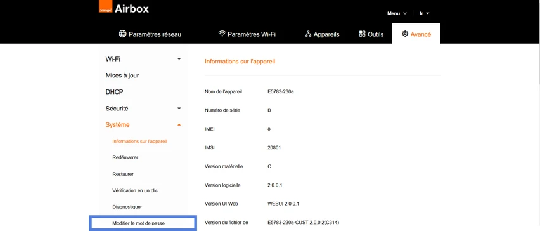Viewport: 540px width, 231px height.
Task: Click the Airbox title text
Action: pos(132,9)
